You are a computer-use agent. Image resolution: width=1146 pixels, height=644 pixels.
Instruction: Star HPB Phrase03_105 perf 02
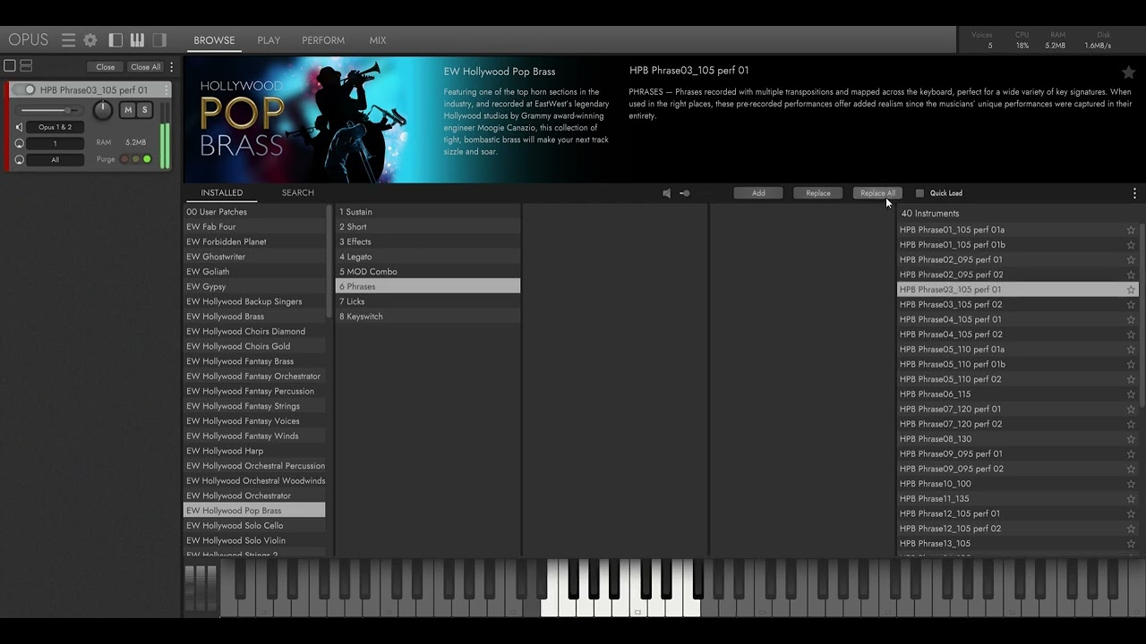point(1131,304)
